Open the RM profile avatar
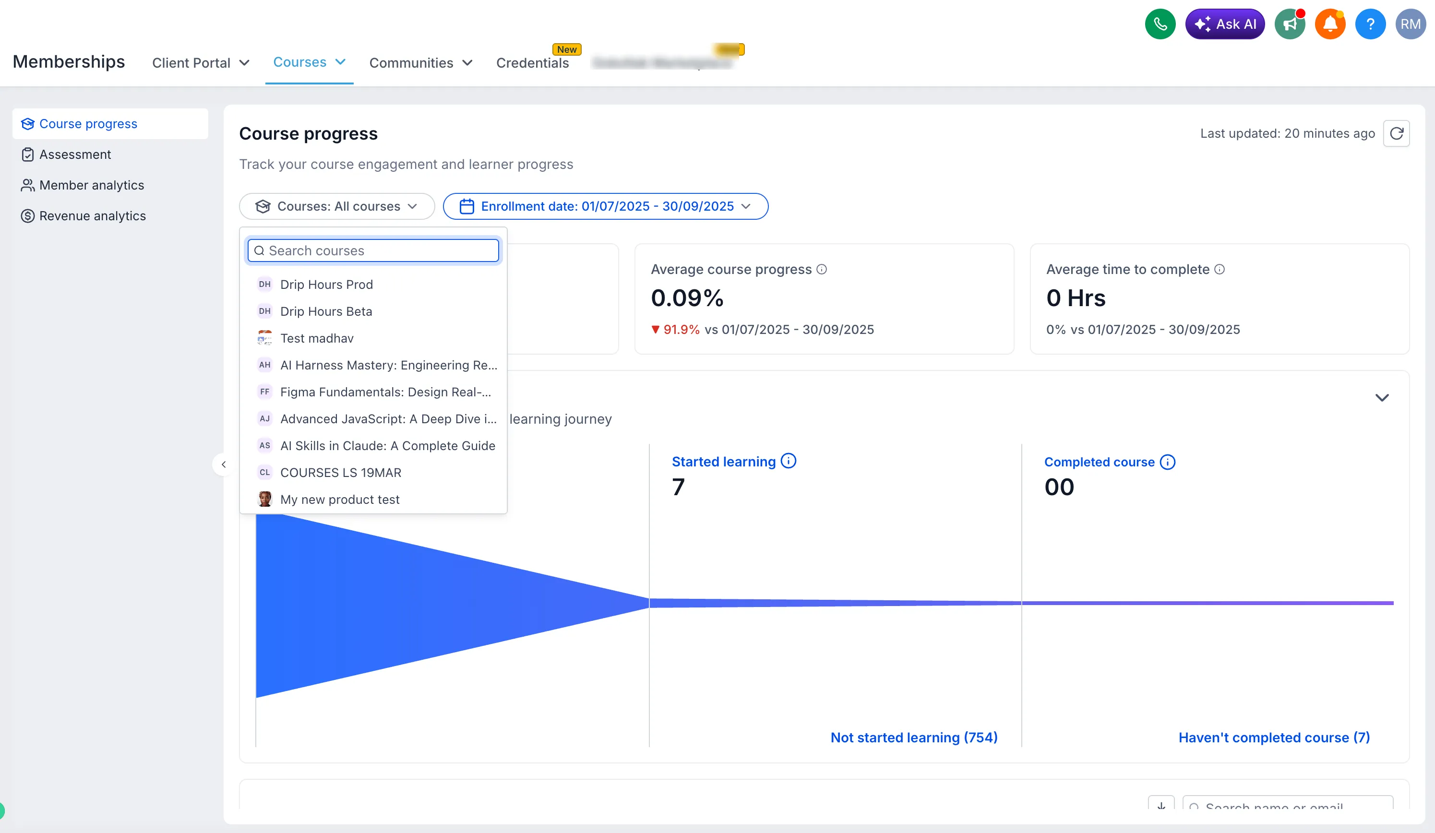This screenshot has width=1435, height=833. click(x=1410, y=24)
